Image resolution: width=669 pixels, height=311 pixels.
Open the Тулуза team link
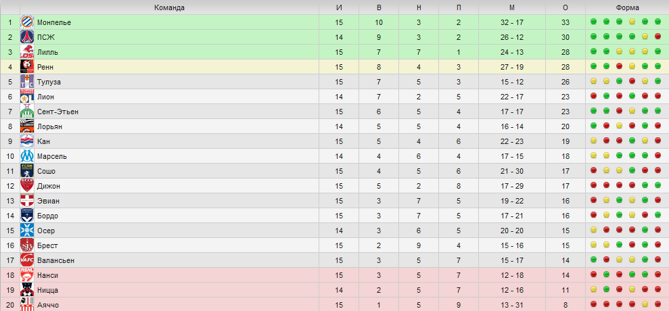click(x=48, y=82)
